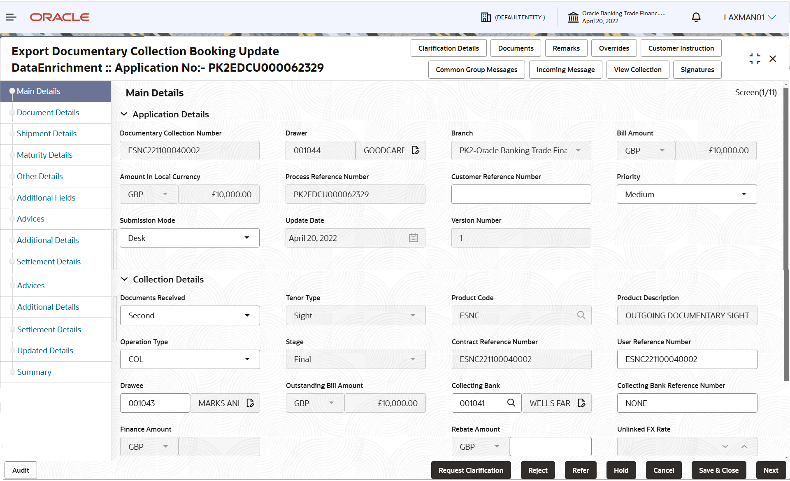View Drawer GOODCARE details icon
790x481 pixels.
click(416, 150)
